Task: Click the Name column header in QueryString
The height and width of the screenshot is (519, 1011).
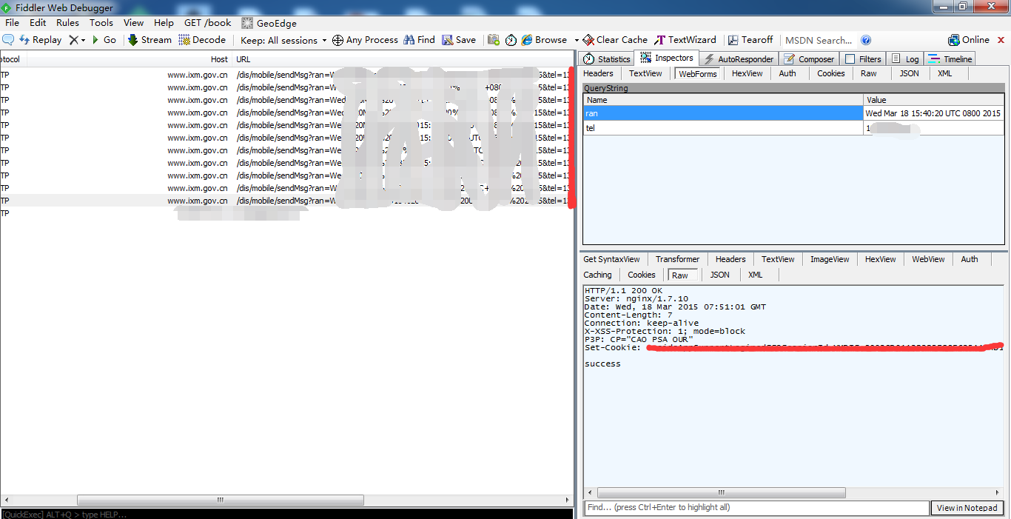Action: [x=723, y=99]
